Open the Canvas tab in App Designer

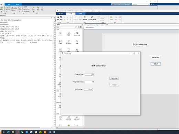71,14
